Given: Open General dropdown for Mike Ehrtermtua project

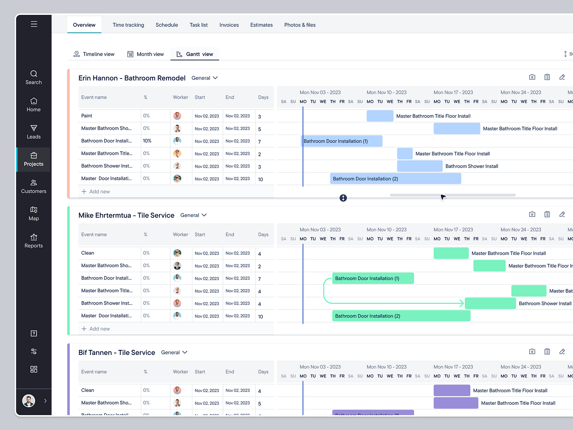Looking at the screenshot, I should click(194, 215).
